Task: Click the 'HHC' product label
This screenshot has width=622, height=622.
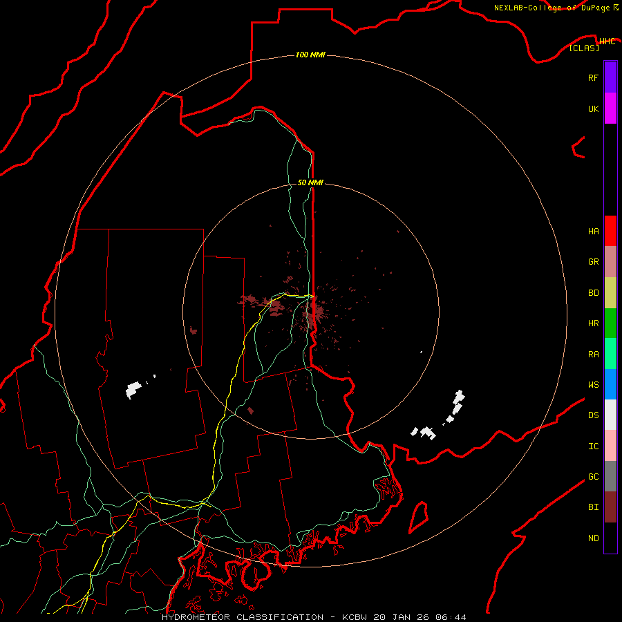Action: (x=607, y=41)
